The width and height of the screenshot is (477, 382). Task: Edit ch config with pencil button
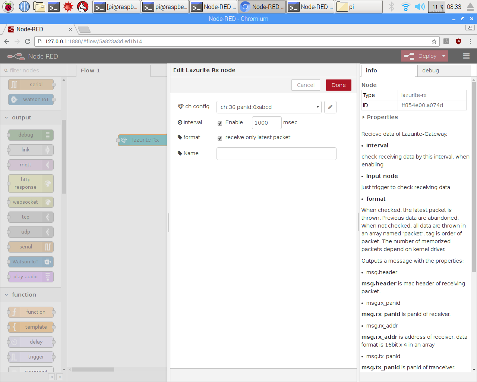click(x=330, y=107)
